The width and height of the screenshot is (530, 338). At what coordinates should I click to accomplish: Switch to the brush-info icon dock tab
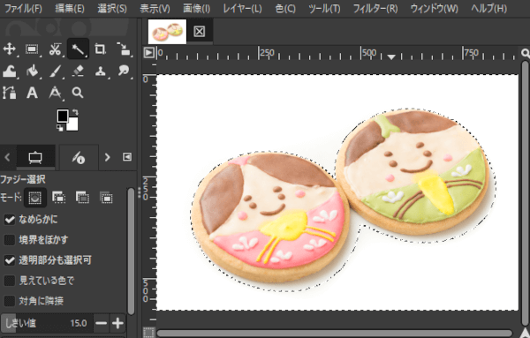tap(79, 157)
